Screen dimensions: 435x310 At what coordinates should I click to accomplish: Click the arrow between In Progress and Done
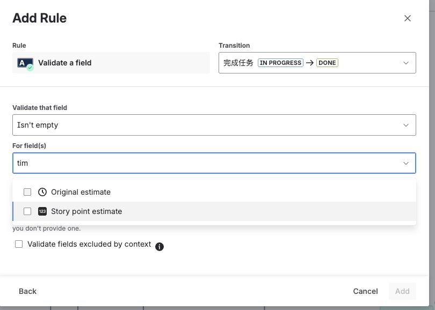tap(310, 63)
